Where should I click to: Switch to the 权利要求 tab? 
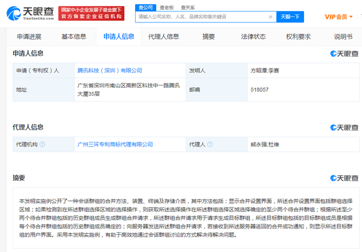[299, 37]
